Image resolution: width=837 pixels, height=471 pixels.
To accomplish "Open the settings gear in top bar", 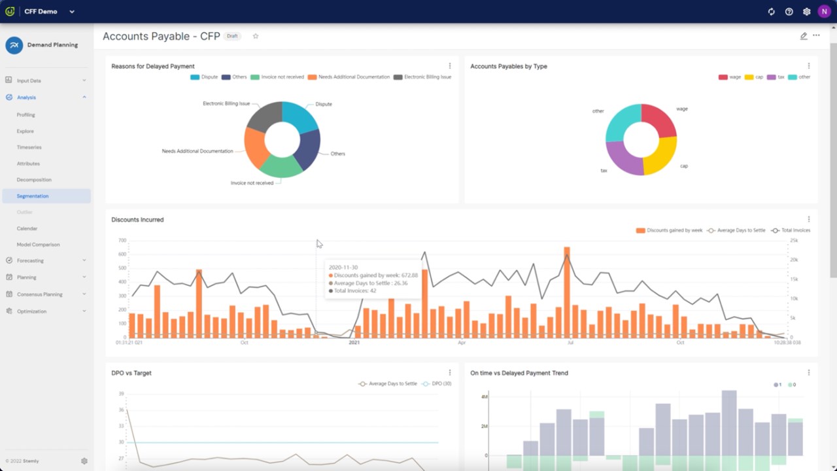I will click(x=807, y=12).
